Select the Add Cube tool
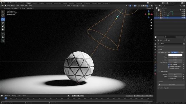 click(3, 41)
